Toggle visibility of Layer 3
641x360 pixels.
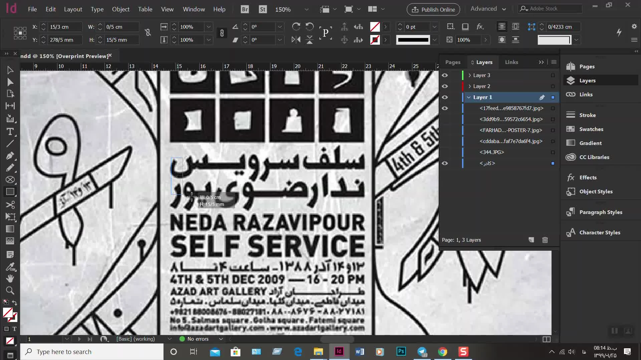tap(445, 75)
